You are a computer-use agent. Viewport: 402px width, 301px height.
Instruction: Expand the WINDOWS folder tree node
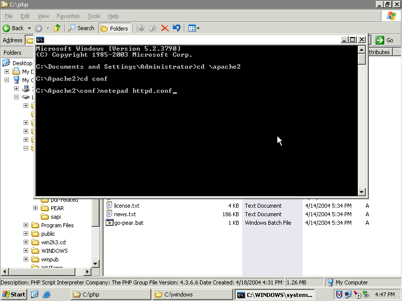pos(26,251)
